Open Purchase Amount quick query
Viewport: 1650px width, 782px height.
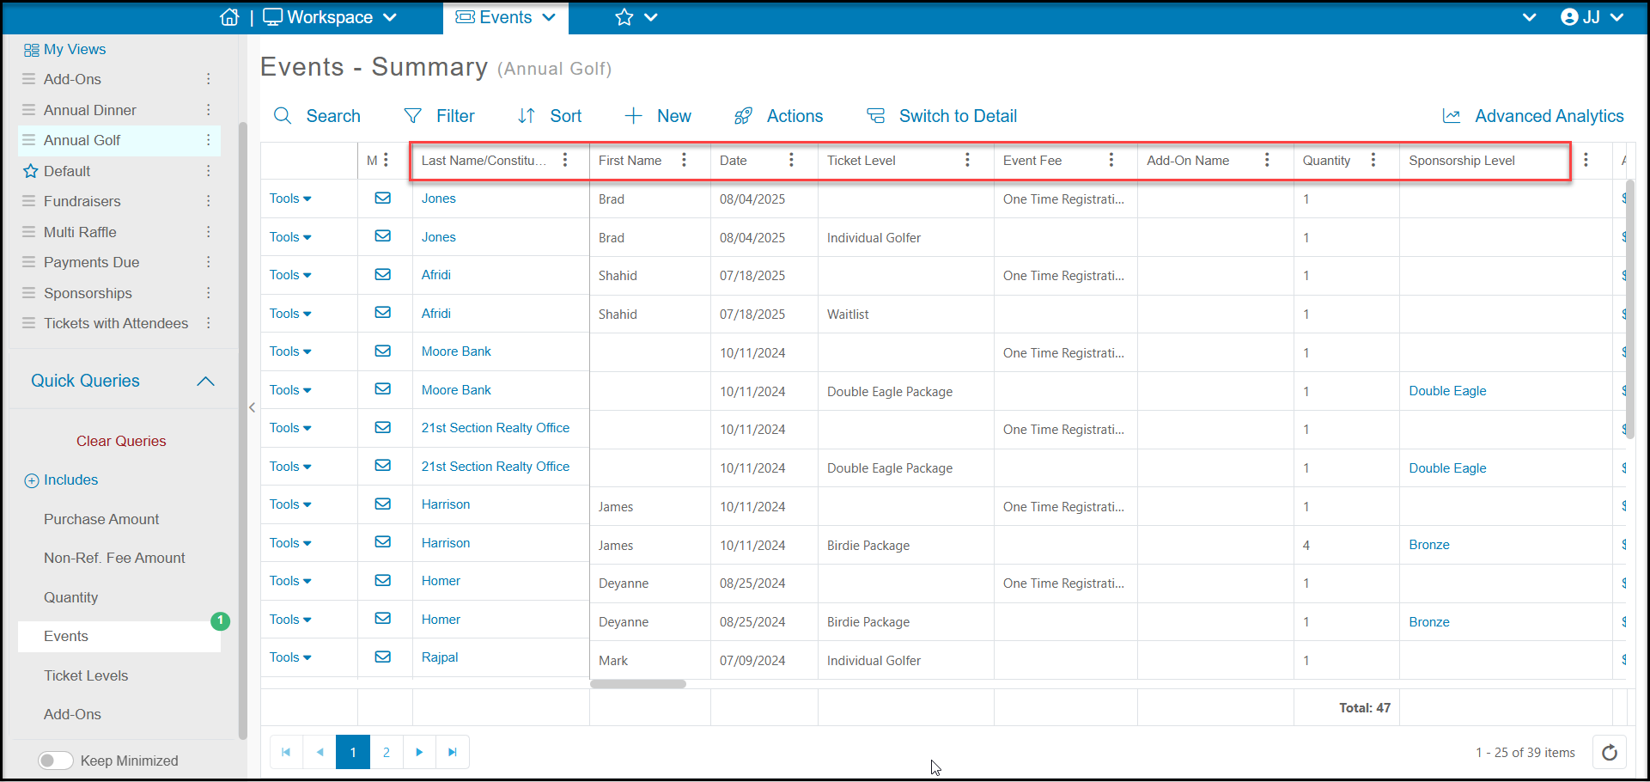pos(101,519)
